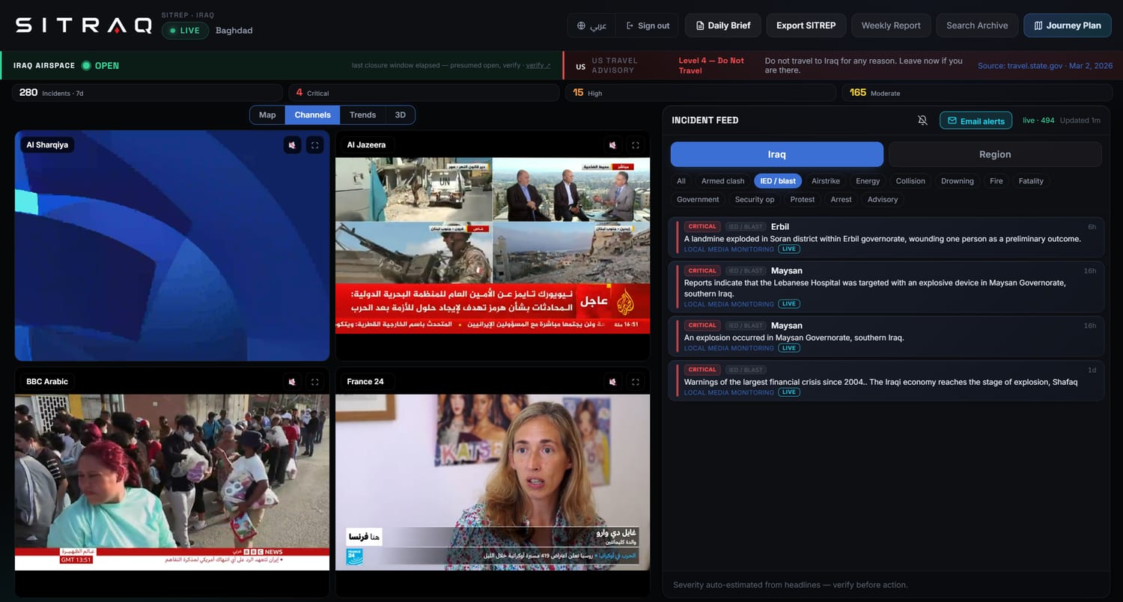Open travel.state.gov source link
The image size is (1123, 602).
[1045, 66]
